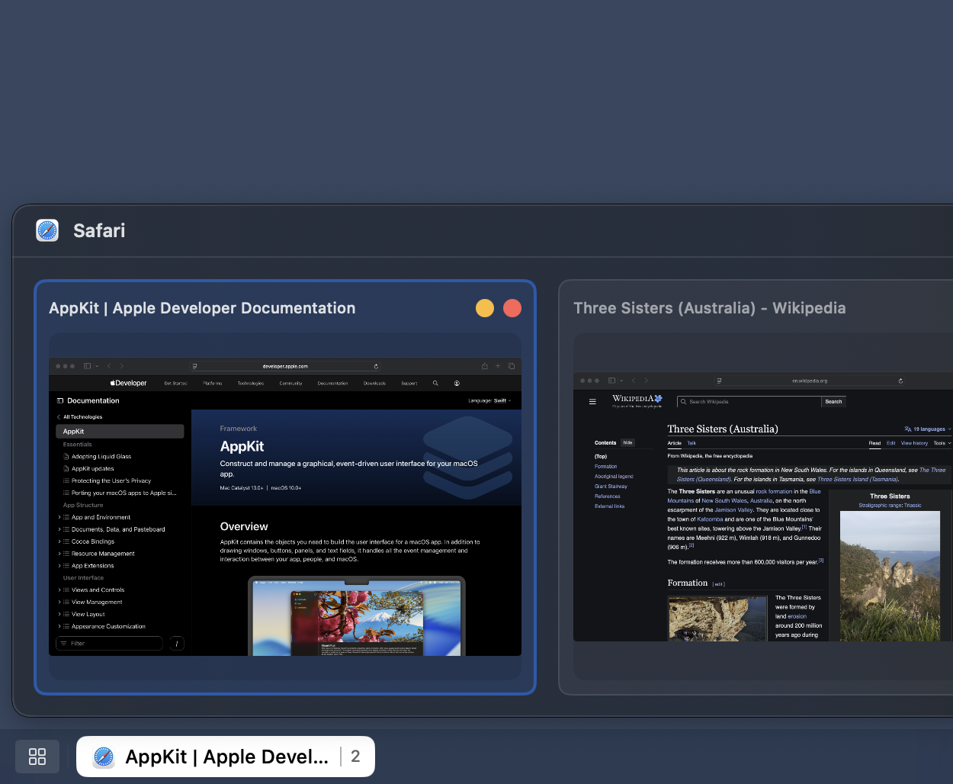Screen dimensions: 953x784
Task: Collapse the Documentation sidebar panel
Action: tap(60, 400)
